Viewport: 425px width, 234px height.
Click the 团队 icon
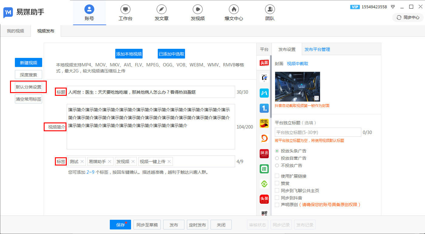(270, 13)
